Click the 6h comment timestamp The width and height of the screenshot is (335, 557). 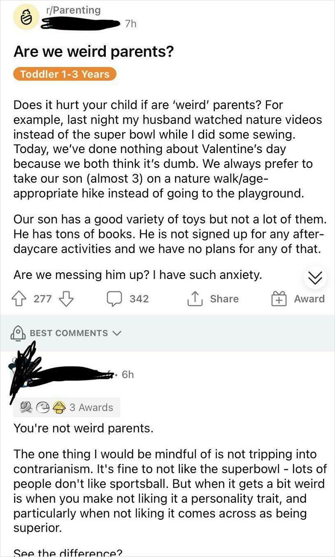pyautogui.click(x=129, y=375)
